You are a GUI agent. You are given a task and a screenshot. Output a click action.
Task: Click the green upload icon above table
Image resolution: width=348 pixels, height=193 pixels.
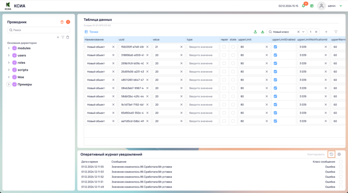pos(255,32)
